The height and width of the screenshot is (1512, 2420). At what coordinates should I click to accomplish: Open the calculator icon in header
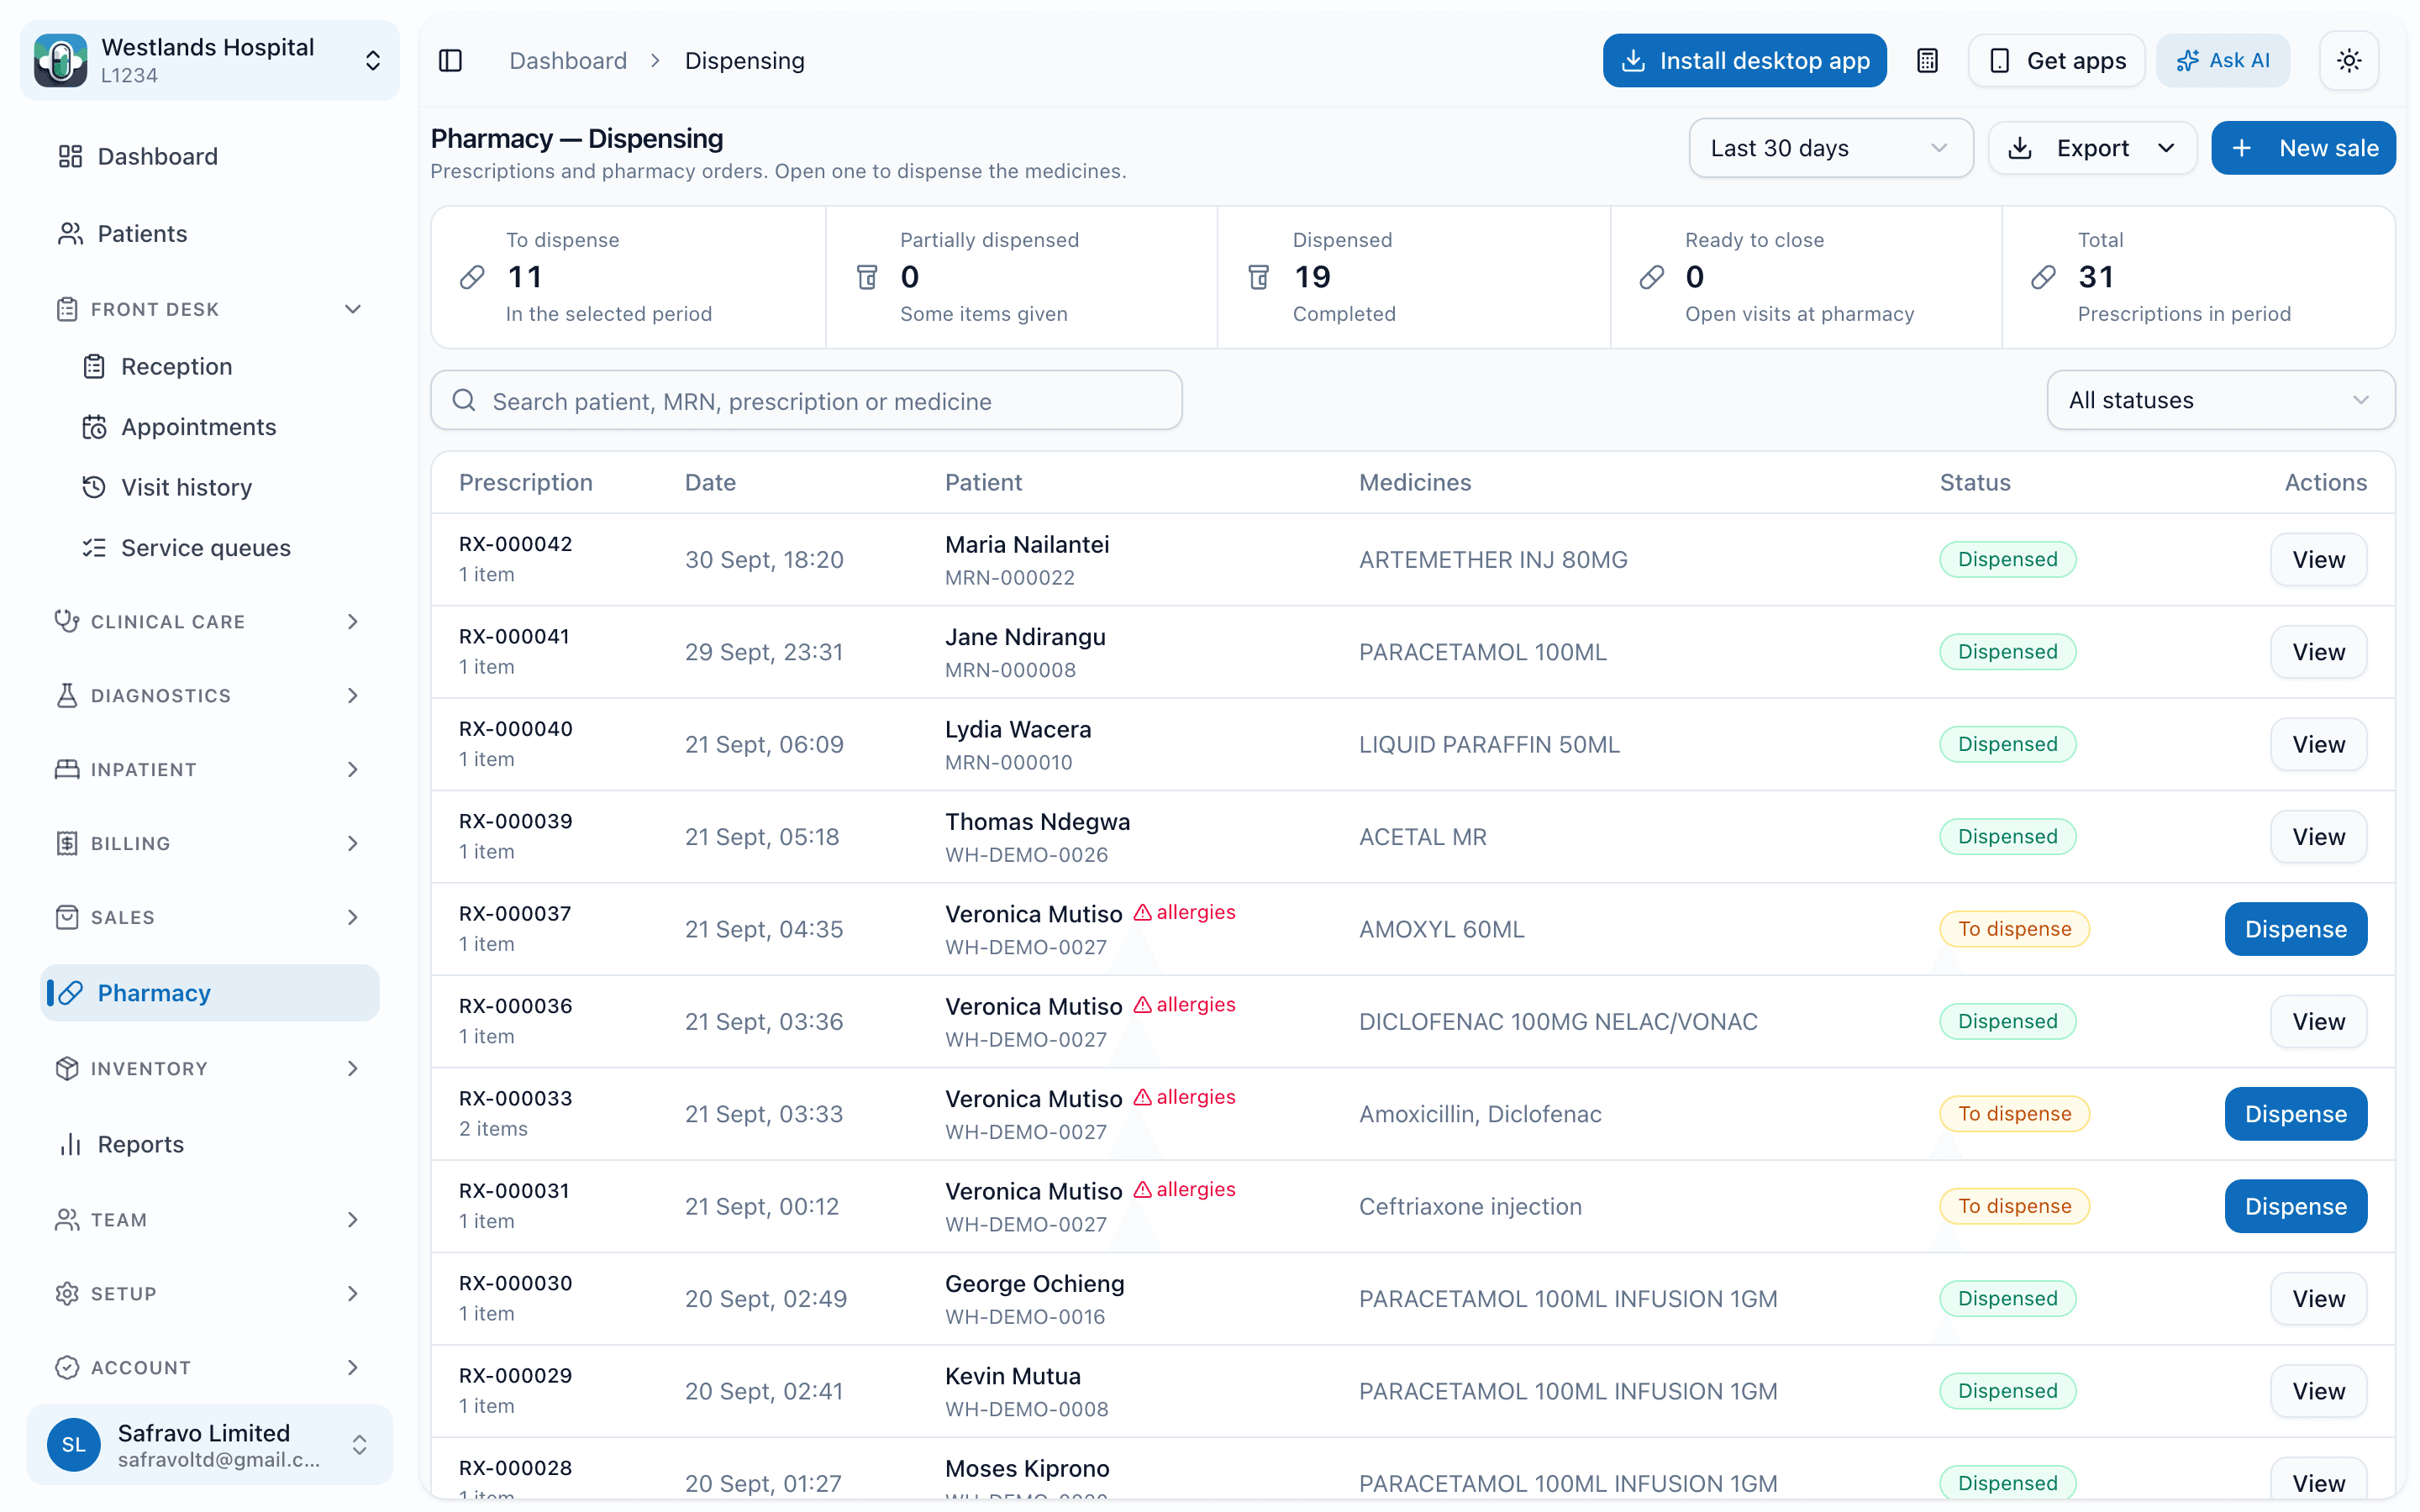point(1927,61)
